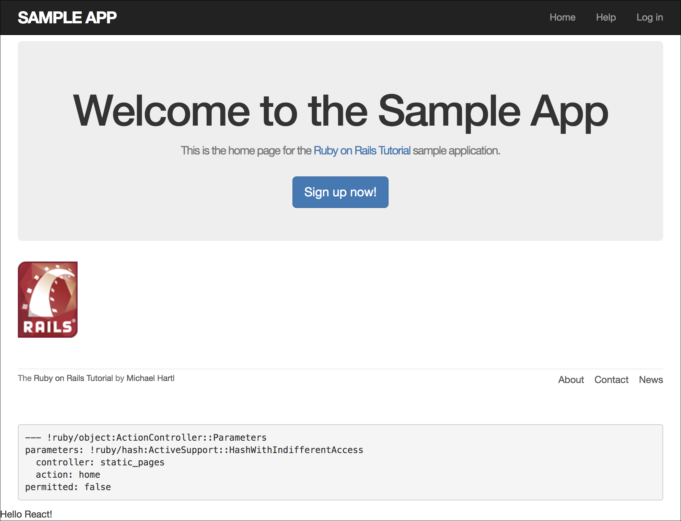Image resolution: width=681 pixels, height=521 pixels.
Task: Click Log in at the top right
Action: (649, 17)
